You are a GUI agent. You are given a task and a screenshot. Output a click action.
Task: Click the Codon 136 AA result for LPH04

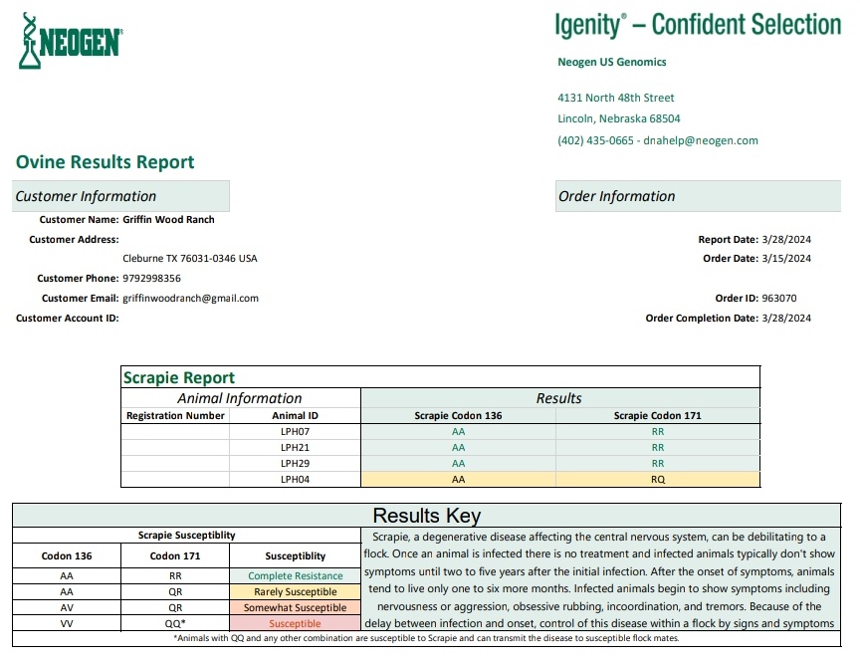[x=459, y=480]
